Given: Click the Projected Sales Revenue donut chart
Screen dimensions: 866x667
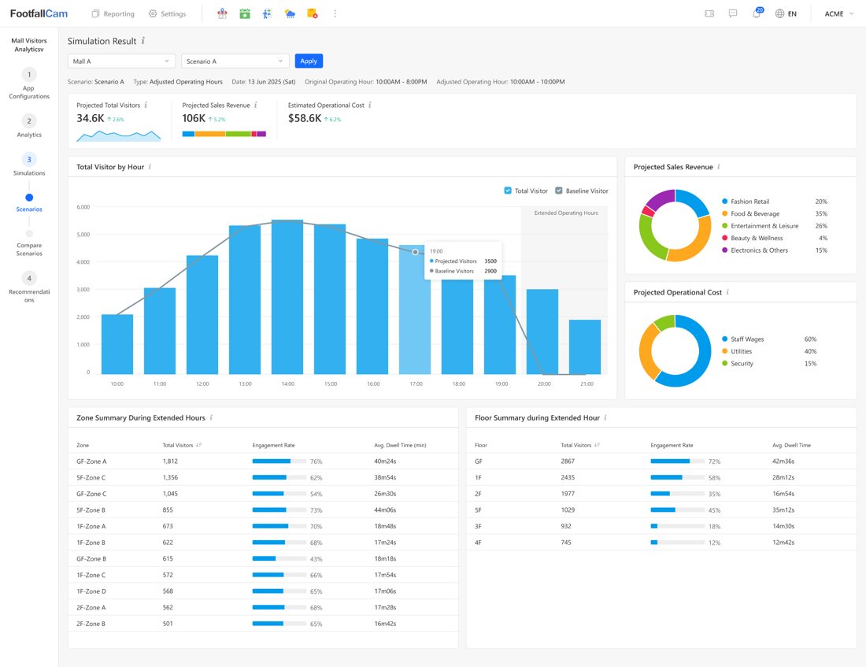Looking at the screenshot, I should pyautogui.click(x=675, y=225).
